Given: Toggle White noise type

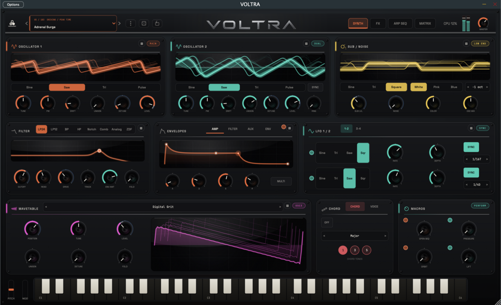Looking at the screenshot, I should (418, 87).
